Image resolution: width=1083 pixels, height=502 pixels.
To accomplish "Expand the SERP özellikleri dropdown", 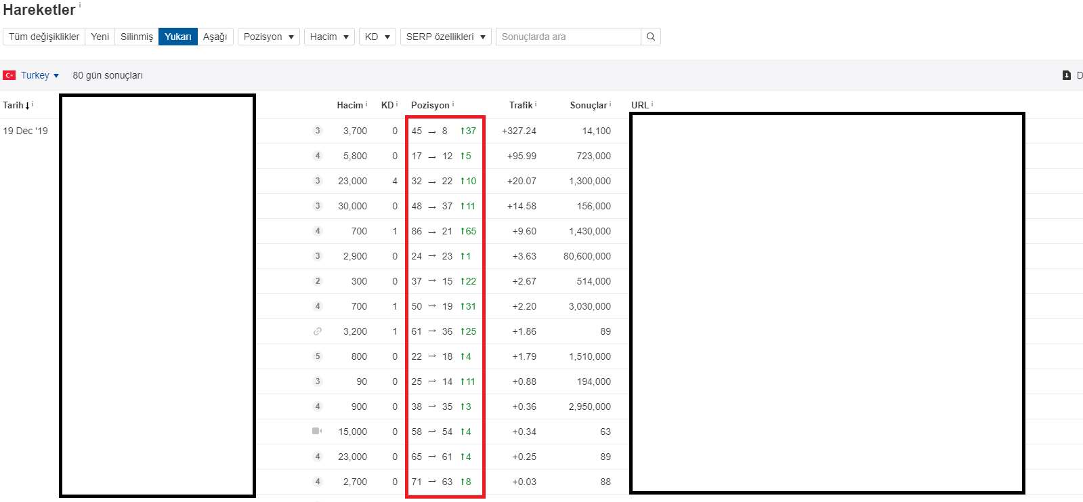I will tap(446, 37).
